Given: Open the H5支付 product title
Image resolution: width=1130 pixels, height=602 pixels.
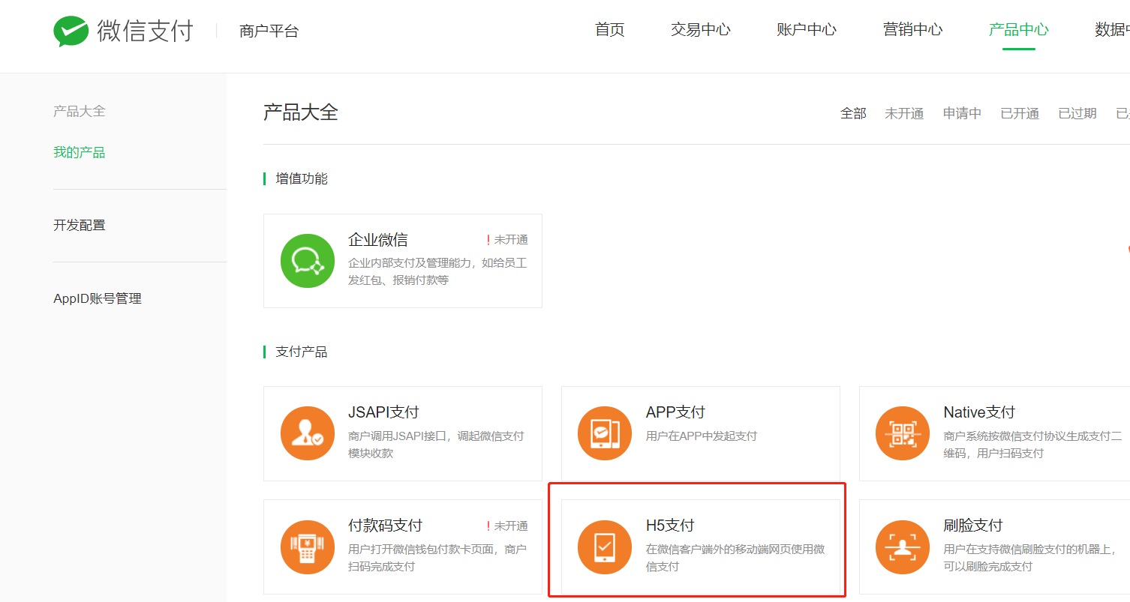Looking at the screenshot, I should (670, 526).
